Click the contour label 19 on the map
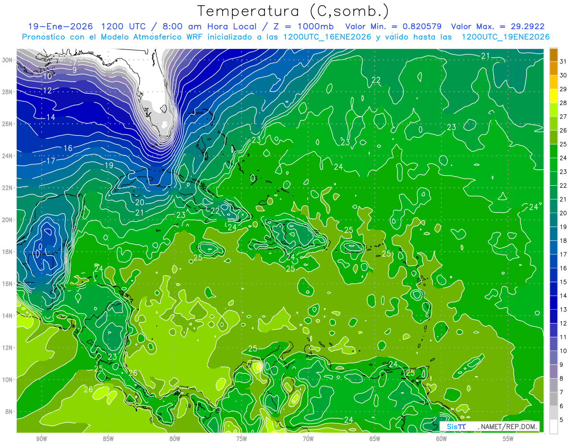Image resolution: width=576 pixels, height=445 pixels. click(109, 166)
